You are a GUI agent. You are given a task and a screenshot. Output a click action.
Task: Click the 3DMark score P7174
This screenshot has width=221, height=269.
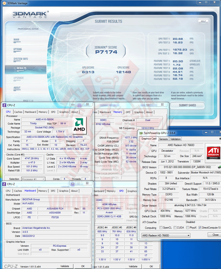(106, 52)
